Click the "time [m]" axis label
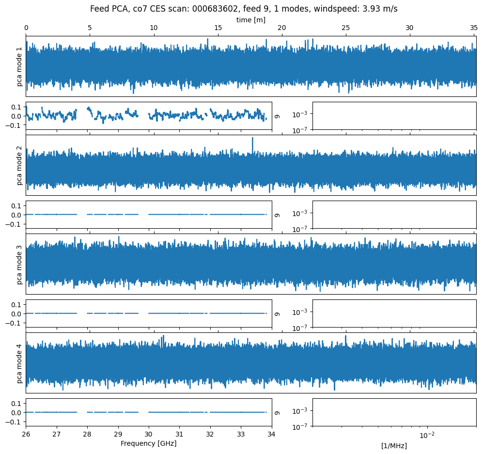The width and height of the screenshot is (483, 454). coord(250,20)
